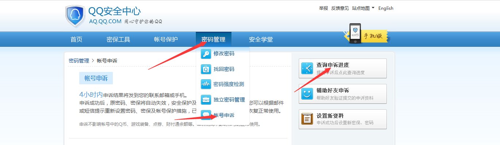Click 帐号申诉 breadcrumb text
Viewport: 500px width, 145px height.
pyautogui.click(x=107, y=61)
